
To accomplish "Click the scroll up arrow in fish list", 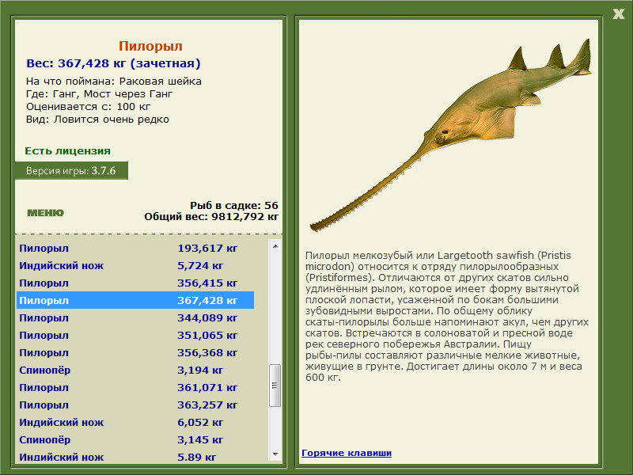I will point(275,246).
